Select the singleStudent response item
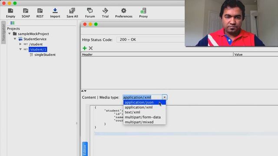Viewport: 278px width, 156px height. 45,55
